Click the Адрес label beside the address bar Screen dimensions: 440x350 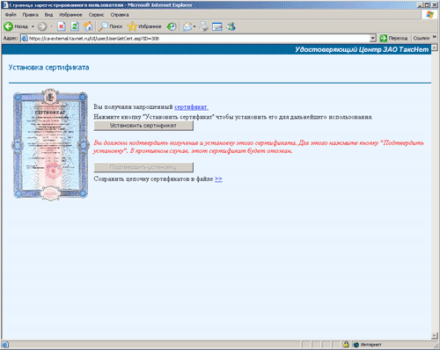[x=11, y=38]
